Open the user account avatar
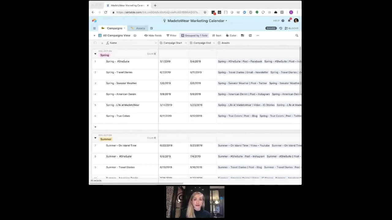This screenshot has height=220, width=392. [x=296, y=20]
